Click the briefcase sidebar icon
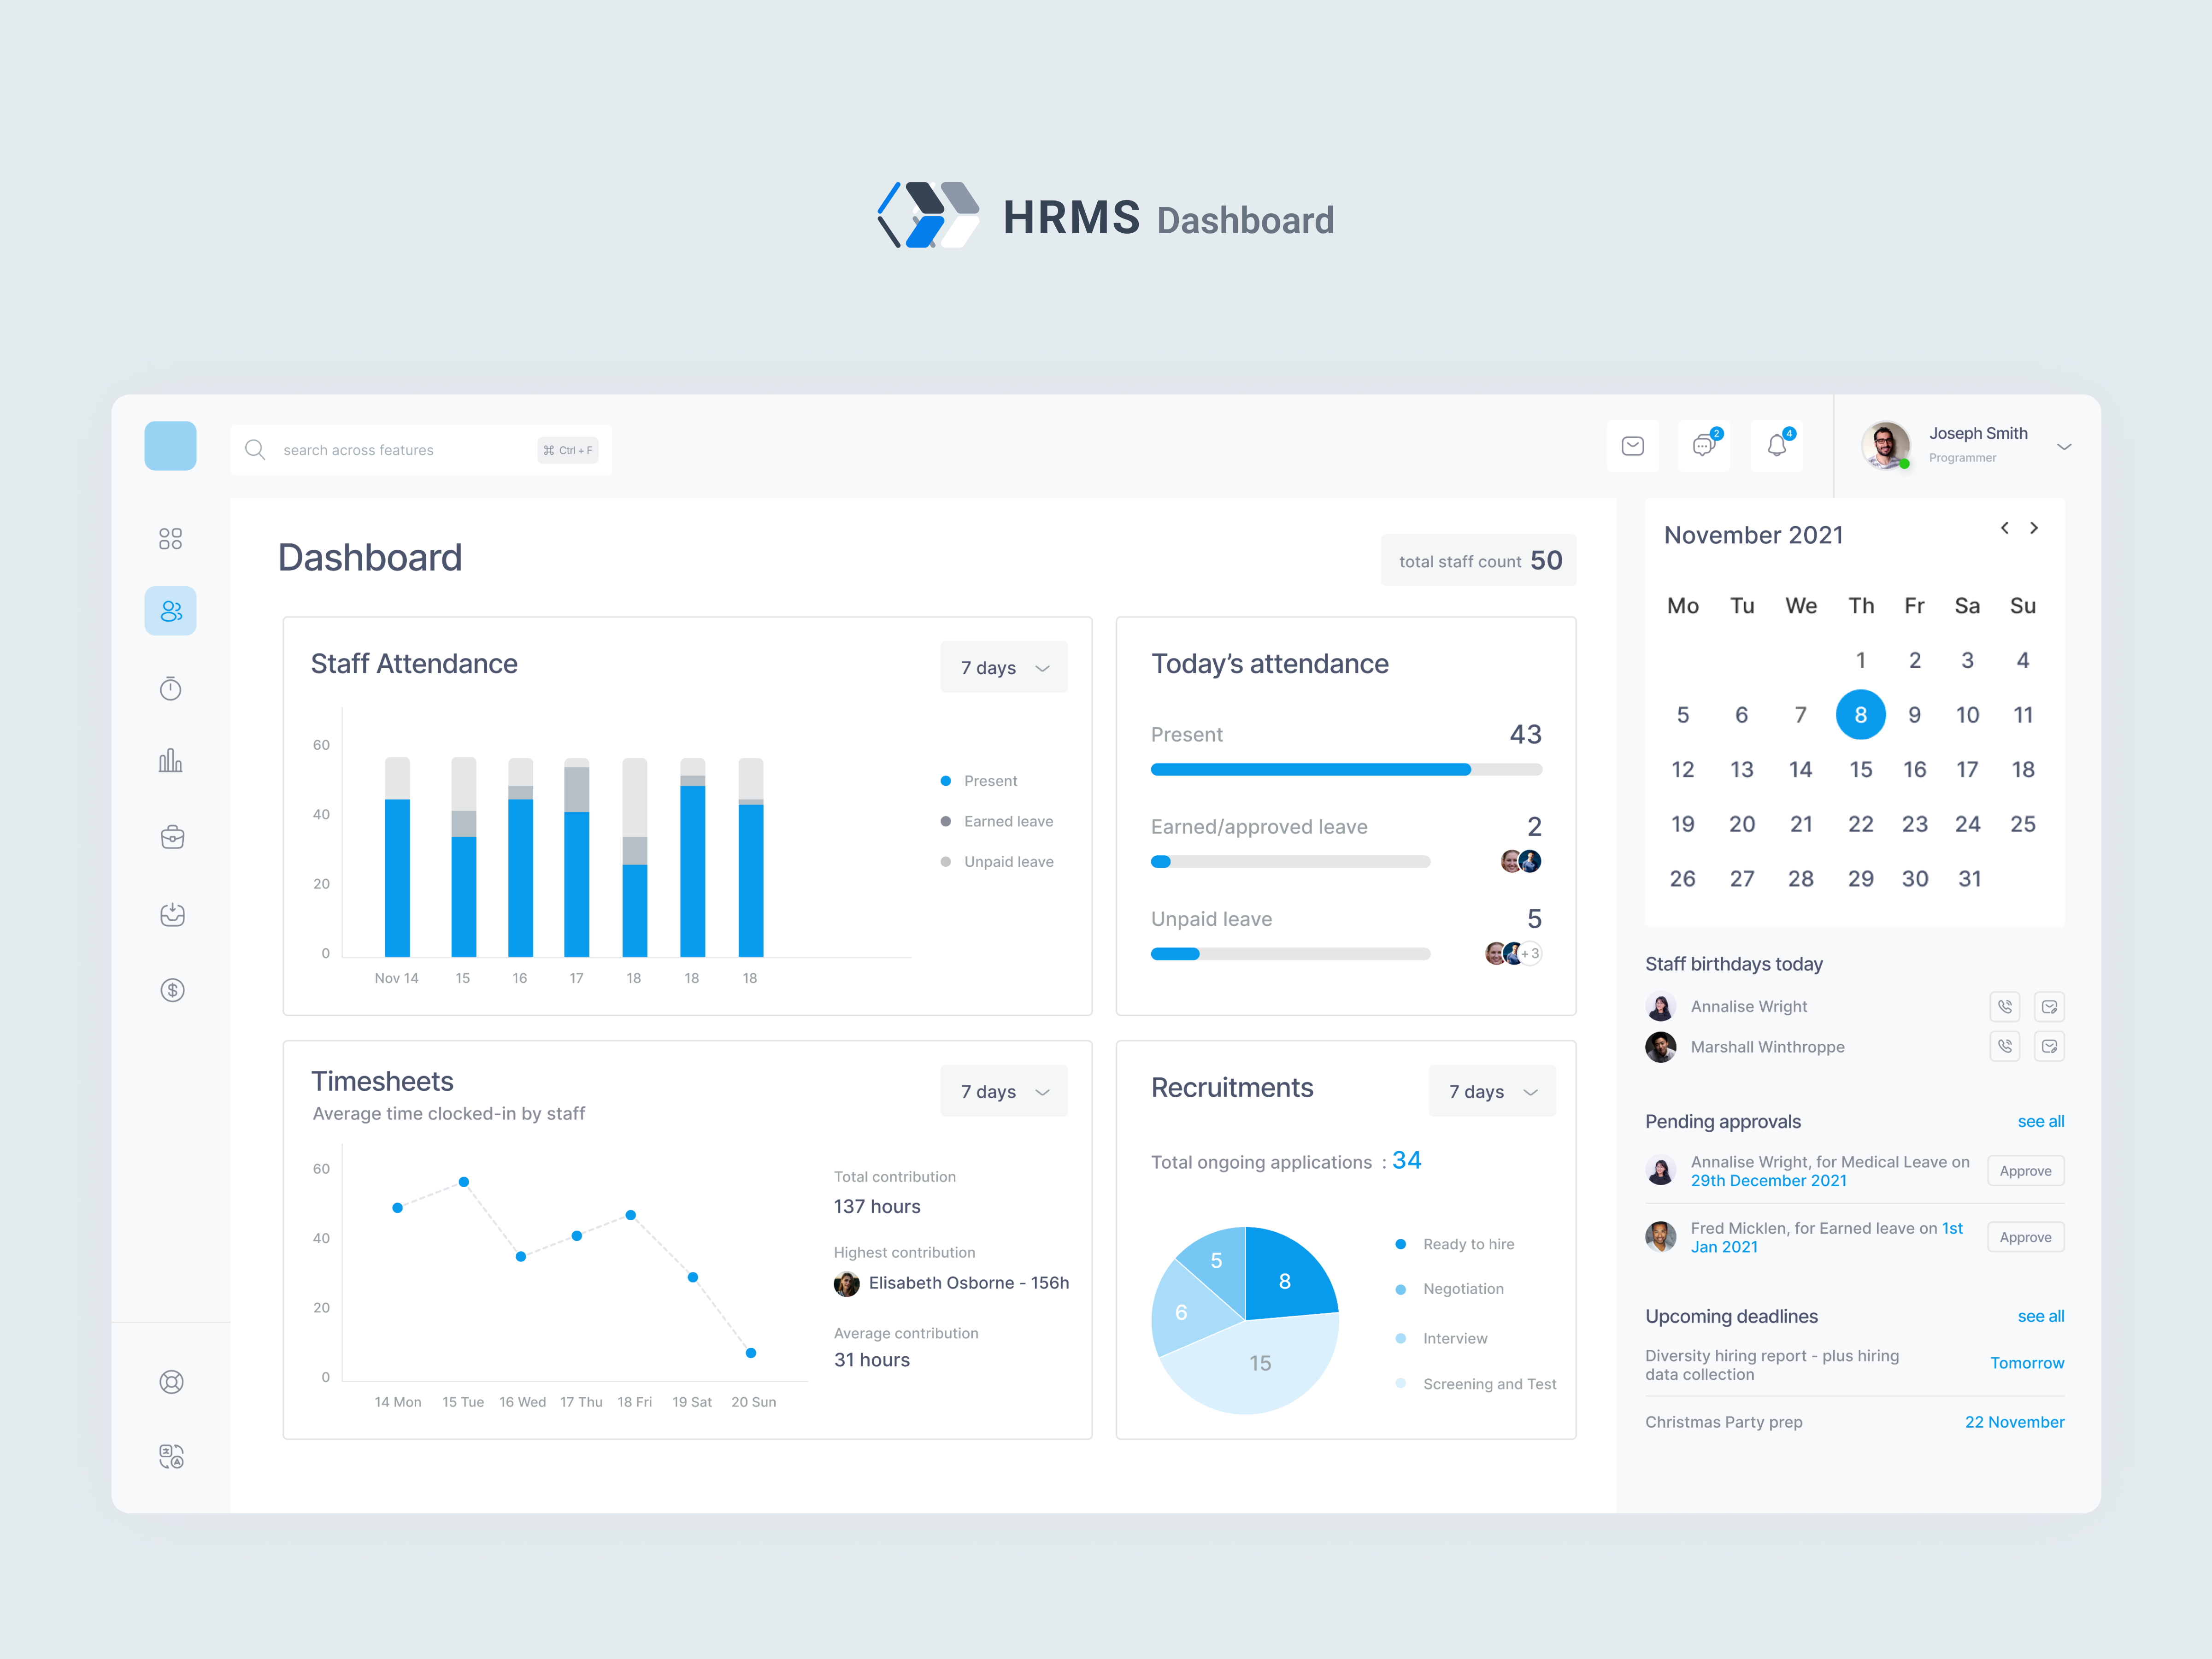This screenshot has height=1659, width=2212. tap(172, 837)
